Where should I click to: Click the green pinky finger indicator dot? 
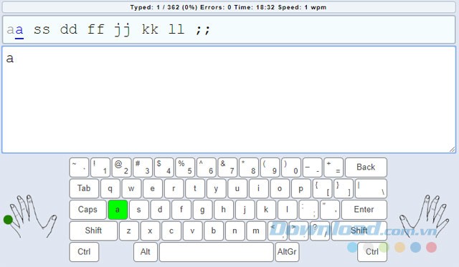[8, 220]
